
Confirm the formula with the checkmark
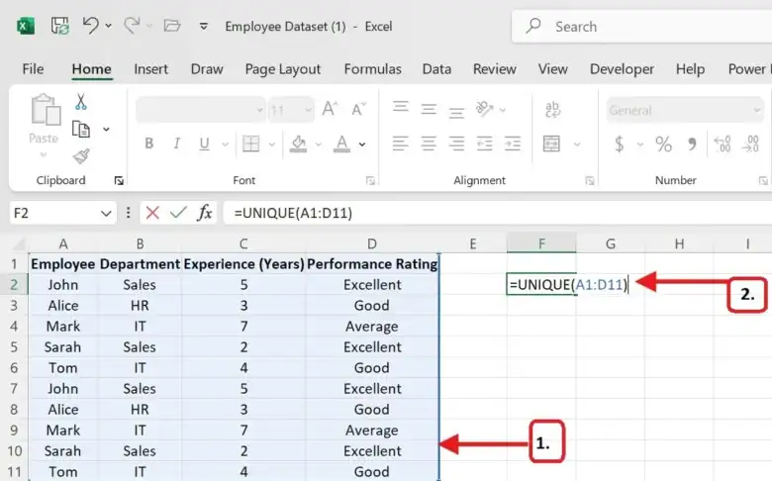[x=178, y=213]
